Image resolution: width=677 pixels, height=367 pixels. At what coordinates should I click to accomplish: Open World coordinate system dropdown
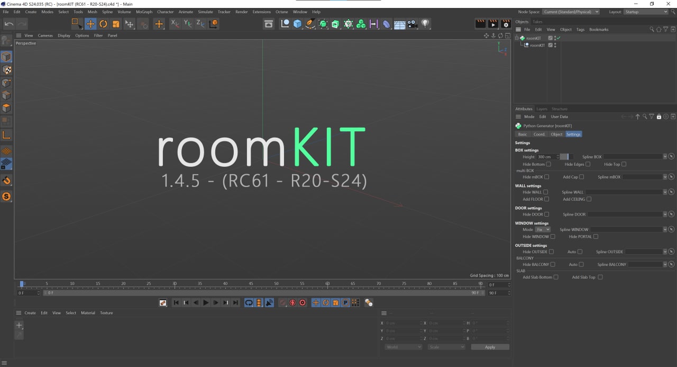click(404, 347)
